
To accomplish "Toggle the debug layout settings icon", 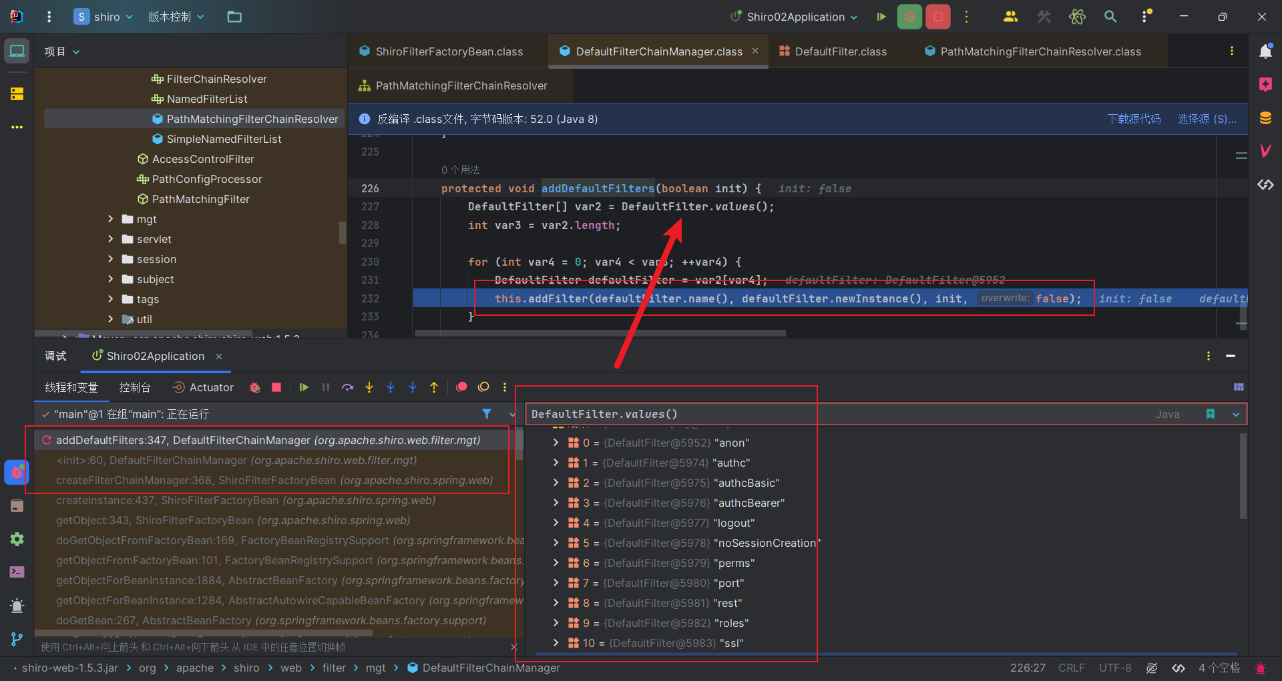I will tap(1239, 387).
